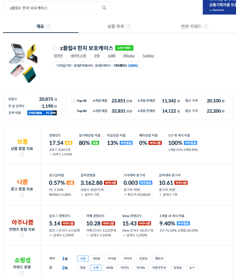Select 이미지 in the 탭 row
The image size is (236, 279).
(125, 268)
